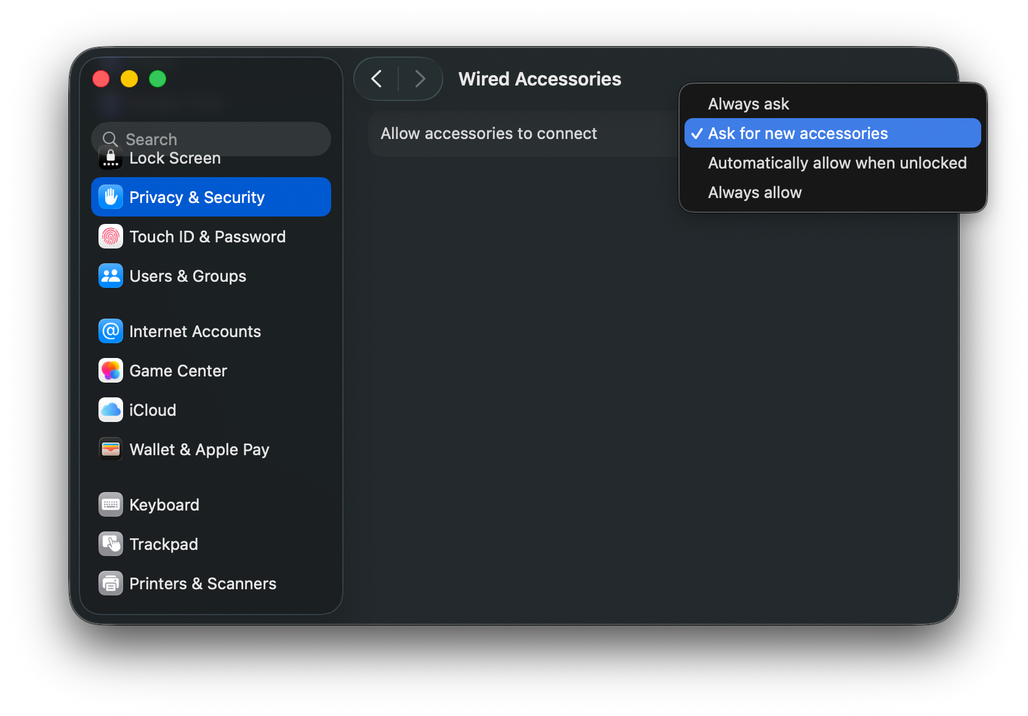Click the green zoom window button
Image resolution: width=1028 pixels, height=716 pixels.
tap(158, 79)
